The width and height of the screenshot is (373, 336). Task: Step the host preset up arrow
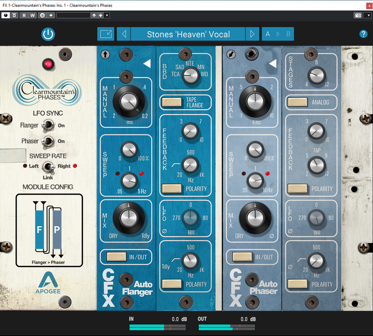[94, 15]
